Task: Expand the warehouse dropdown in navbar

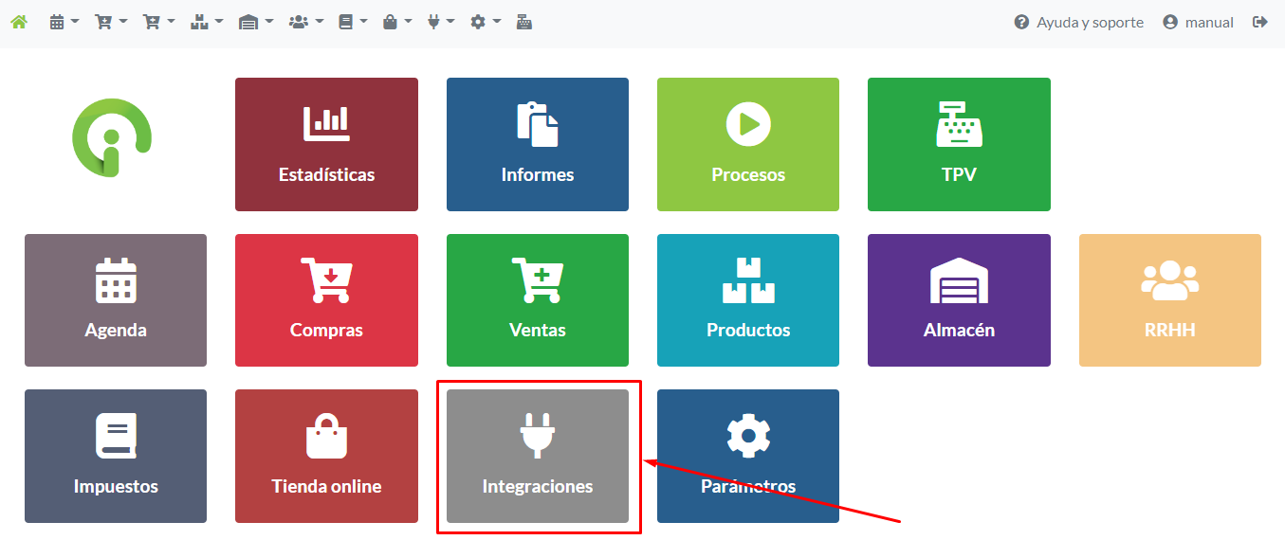Action: (255, 22)
